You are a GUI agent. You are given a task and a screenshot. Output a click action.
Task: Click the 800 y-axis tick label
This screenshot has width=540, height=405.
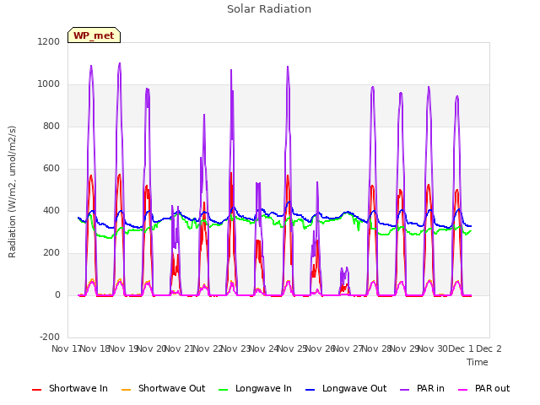51,126
